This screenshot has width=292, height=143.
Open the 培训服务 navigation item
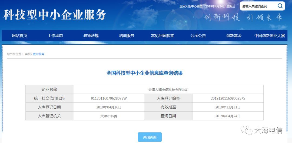pos(127,36)
